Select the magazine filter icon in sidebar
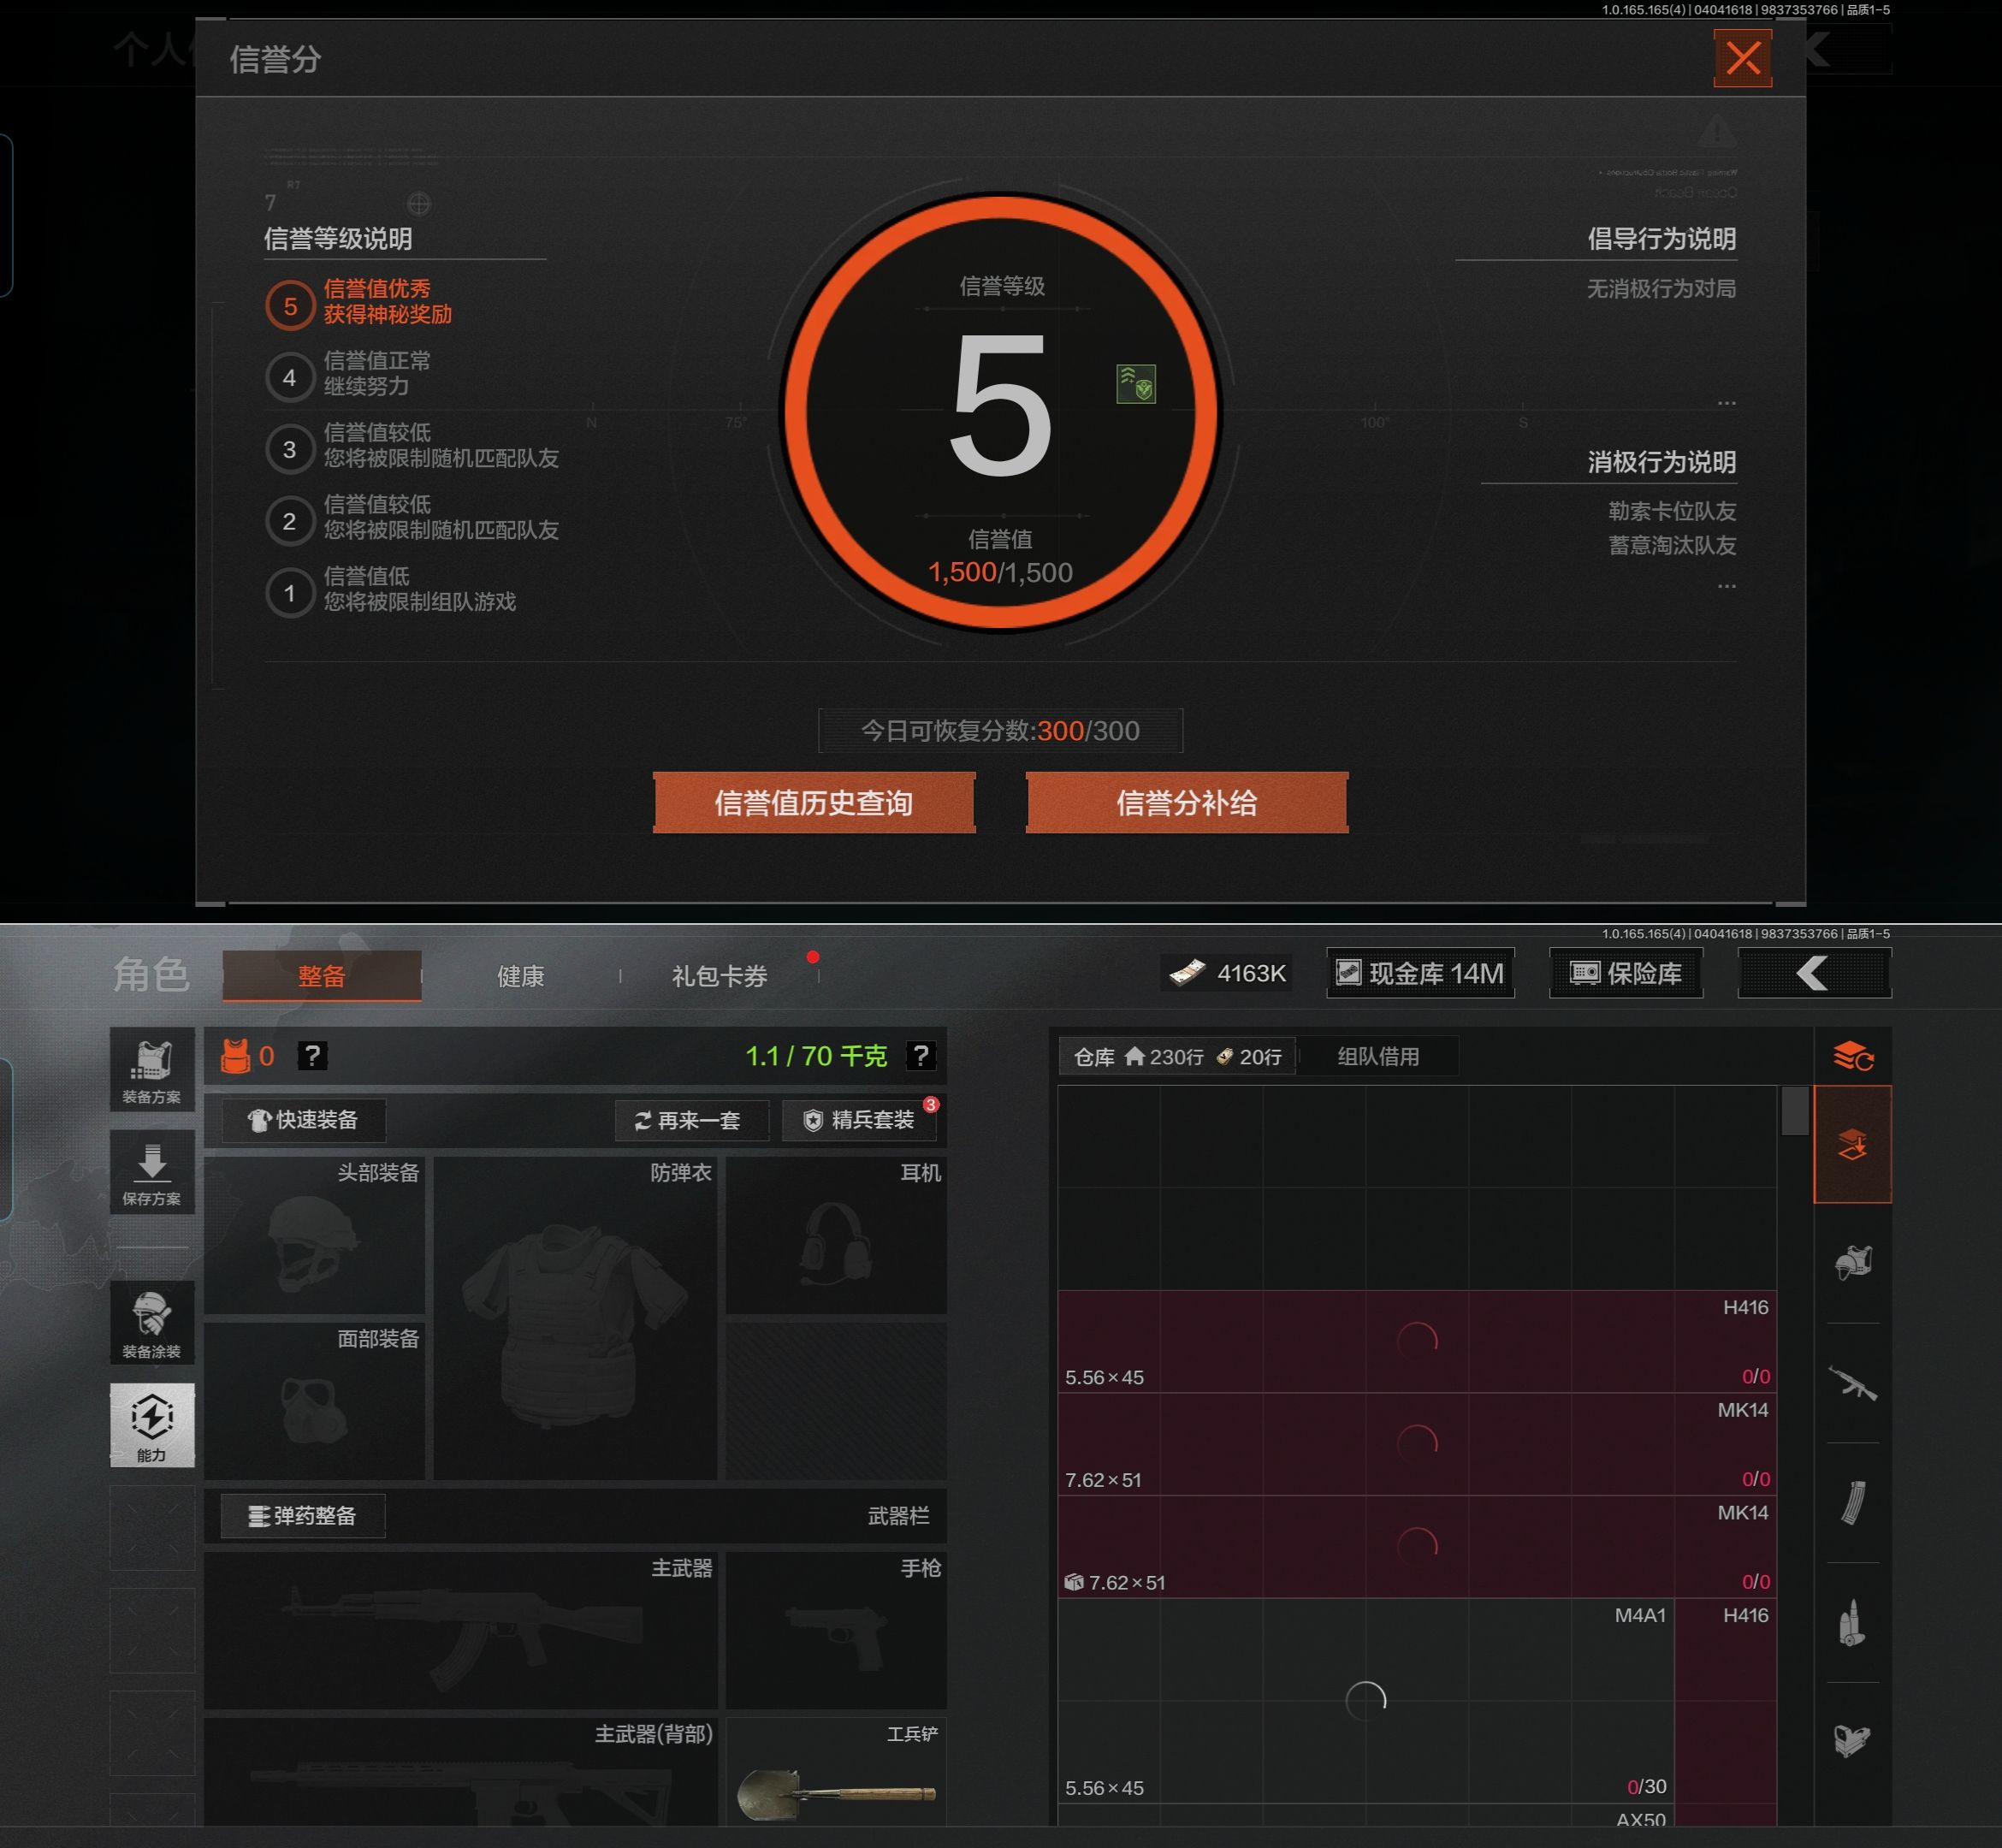Image resolution: width=2002 pixels, height=1848 pixels. [1852, 1502]
